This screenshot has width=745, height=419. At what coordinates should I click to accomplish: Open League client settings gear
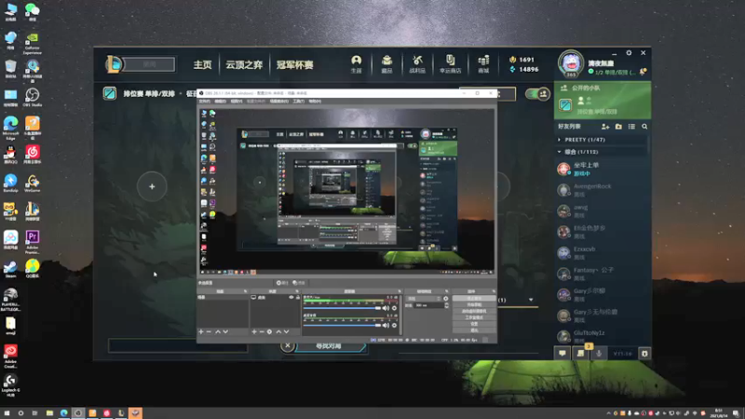pyautogui.click(x=629, y=53)
